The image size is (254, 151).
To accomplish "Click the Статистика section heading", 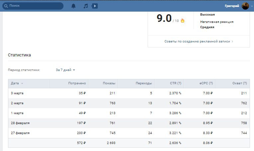I will tap(19, 55).
